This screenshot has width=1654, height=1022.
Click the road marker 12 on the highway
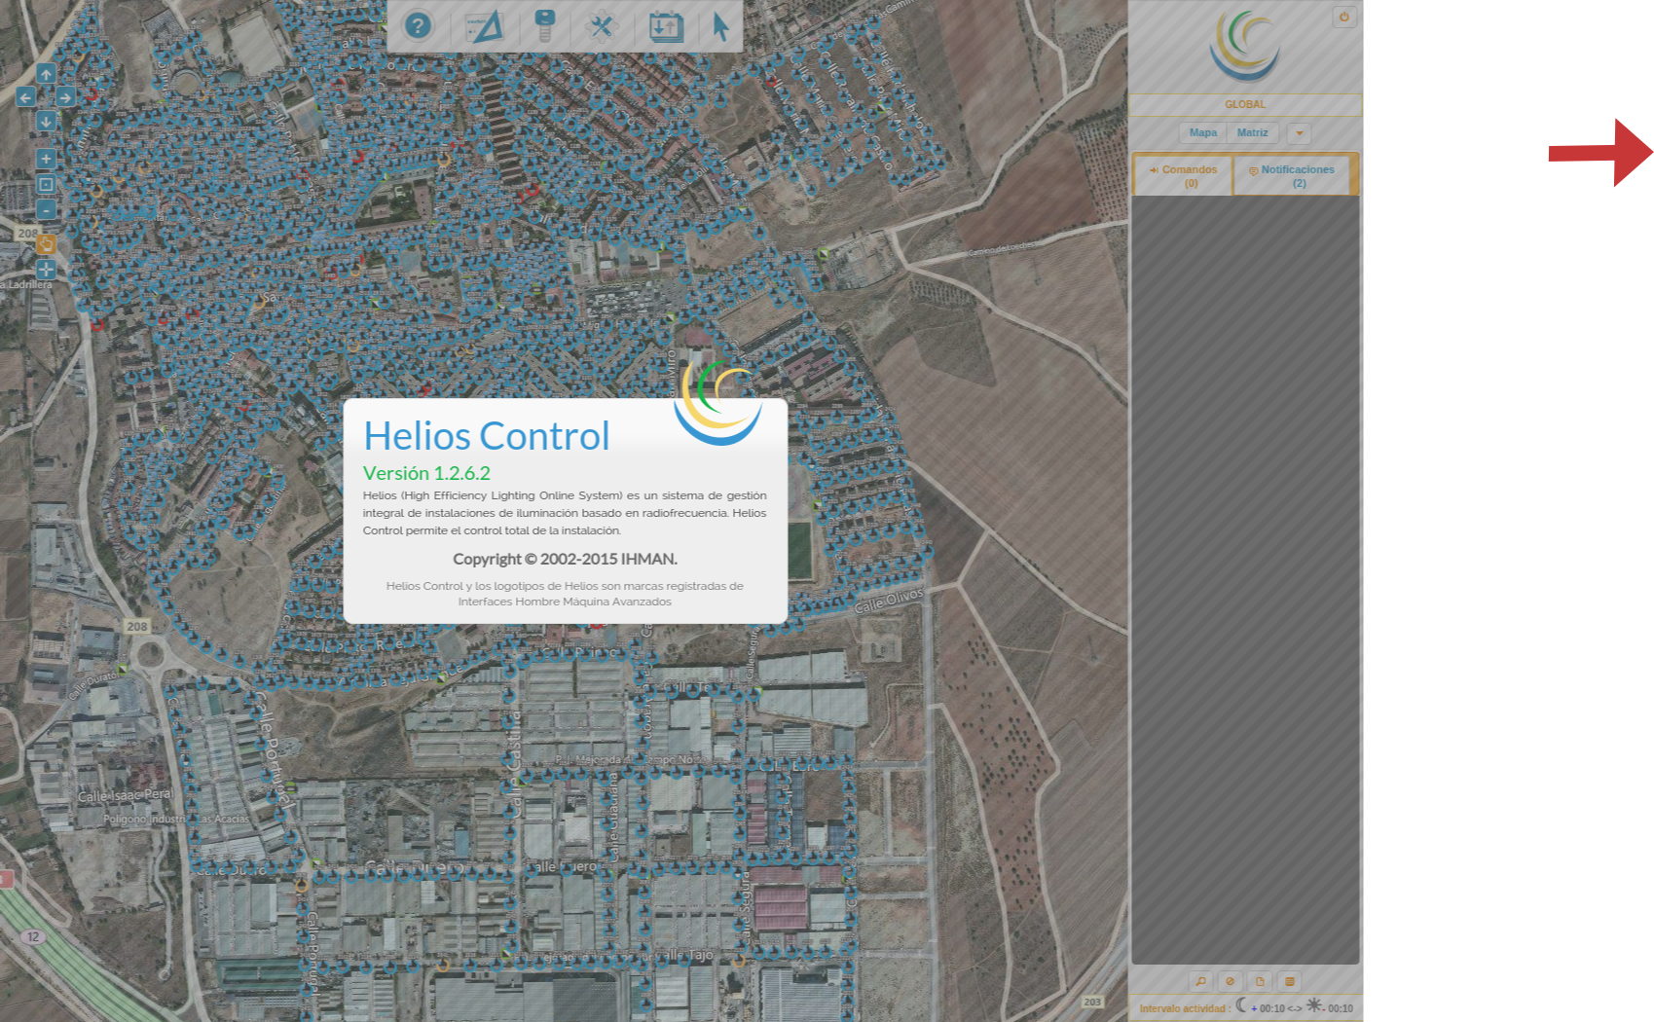tap(34, 937)
